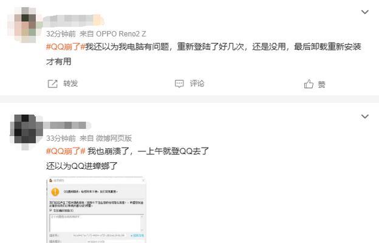Viewport: 379px width, 243px height.
Task: Click the 评论 label on the first post
Action: (197, 83)
